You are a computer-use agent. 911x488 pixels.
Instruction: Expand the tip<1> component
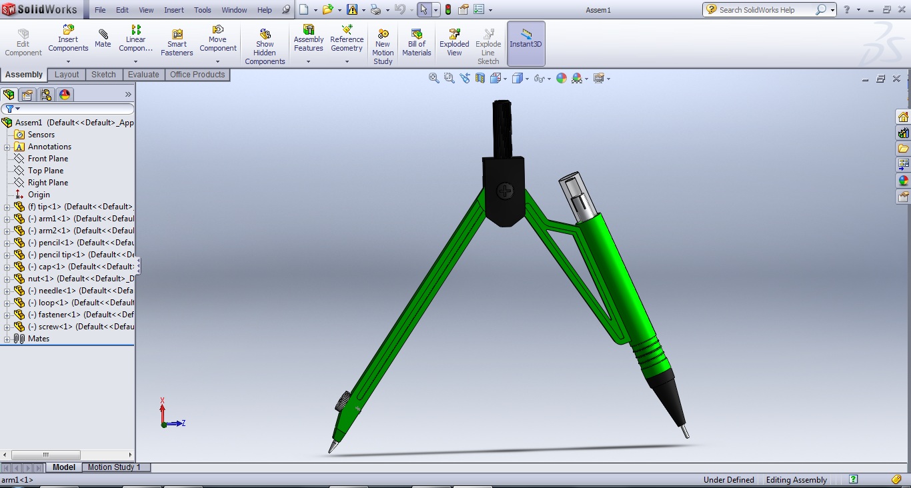tap(7, 207)
